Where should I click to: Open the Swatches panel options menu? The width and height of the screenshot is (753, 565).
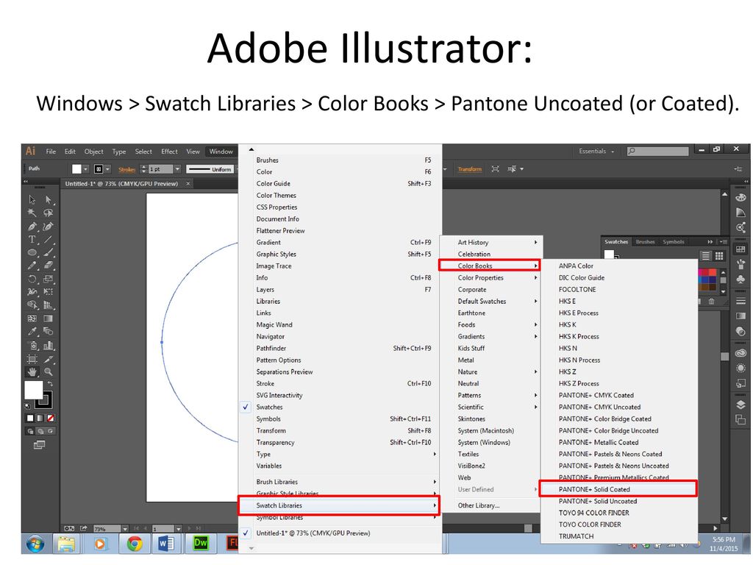pos(722,241)
